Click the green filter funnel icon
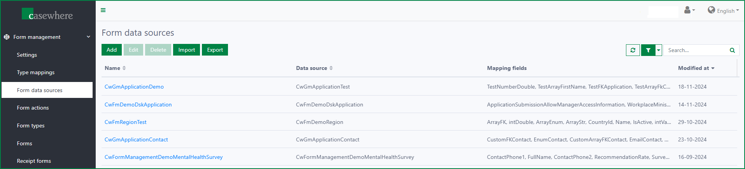 pyautogui.click(x=648, y=50)
